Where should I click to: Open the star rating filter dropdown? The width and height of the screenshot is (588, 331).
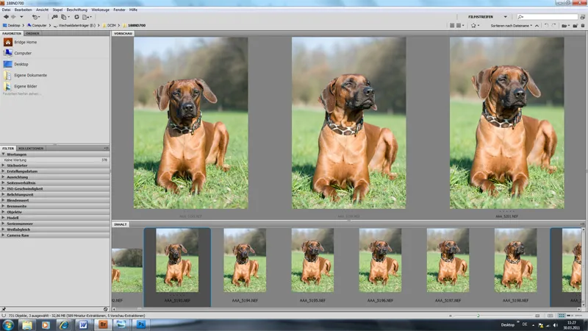click(475, 26)
